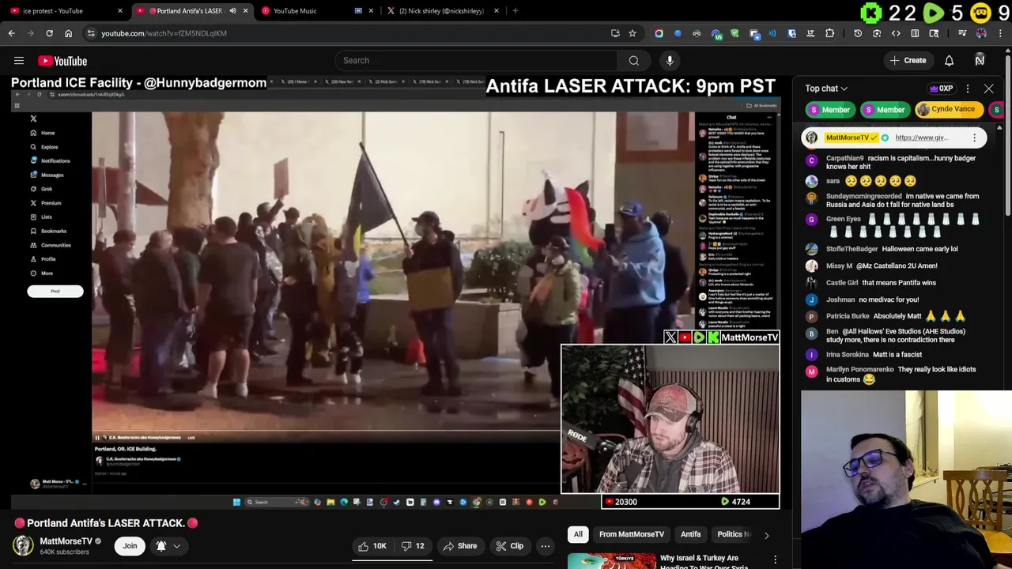1012x569 pixels.
Task: Open options for Israel & Turkey video
Action: click(775, 560)
